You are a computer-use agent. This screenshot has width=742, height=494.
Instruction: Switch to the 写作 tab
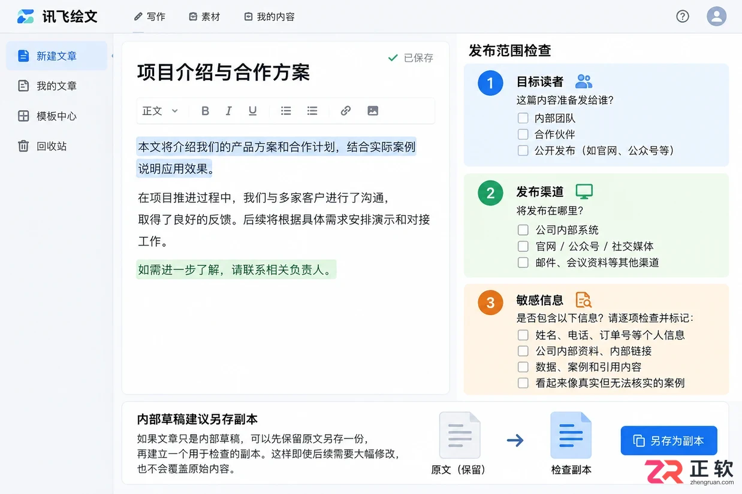pos(150,17)
